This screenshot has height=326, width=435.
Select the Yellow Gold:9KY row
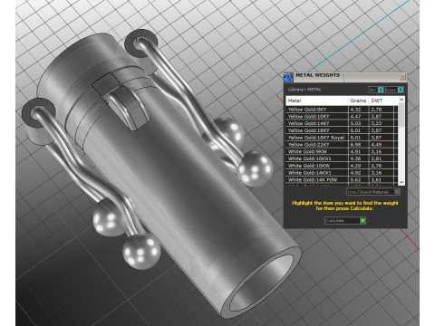pos(342,110)
